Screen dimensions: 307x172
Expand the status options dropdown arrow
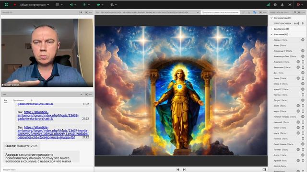[116, 5]
